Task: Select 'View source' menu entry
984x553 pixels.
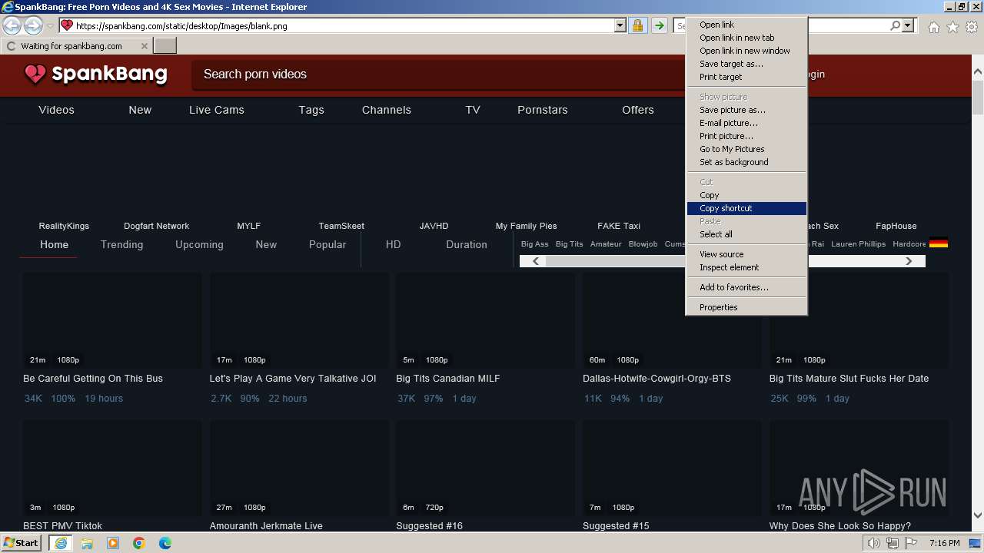Action: (746, 254)
